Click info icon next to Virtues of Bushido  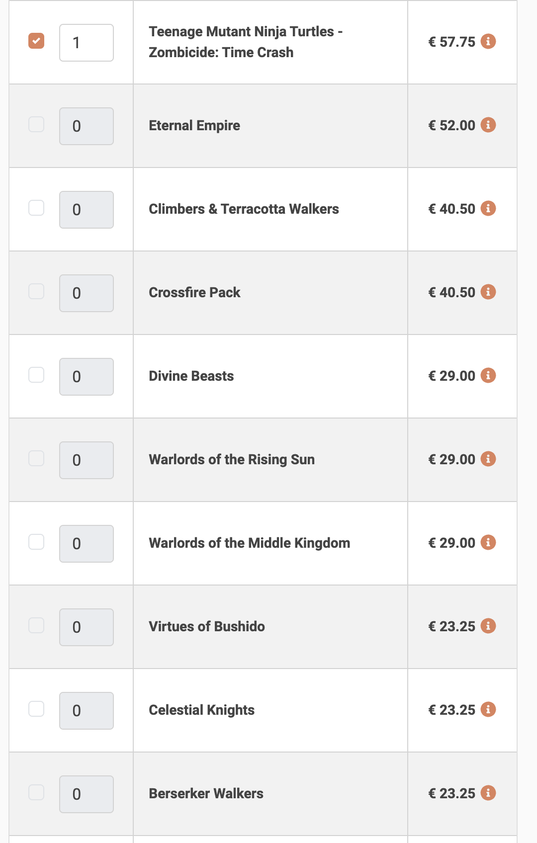tap(488, 626)
